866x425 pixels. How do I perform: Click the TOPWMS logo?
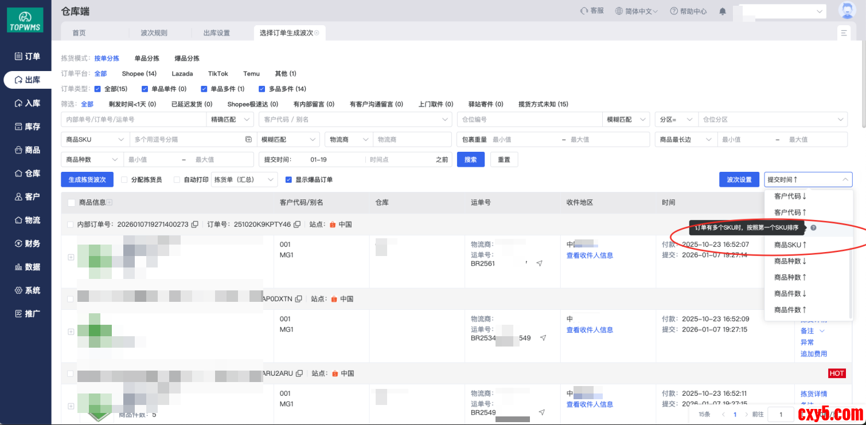(25, 19)
